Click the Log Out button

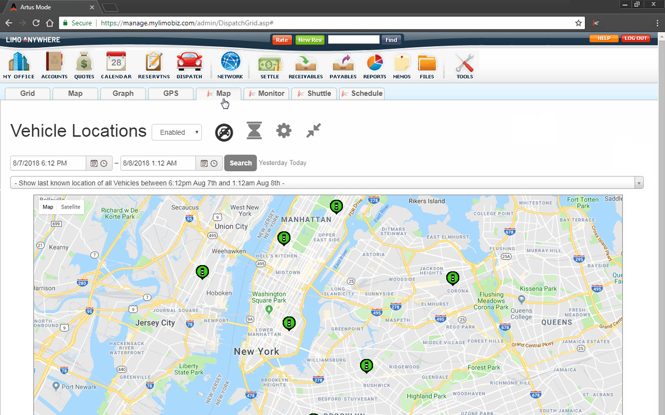[636, 38]
